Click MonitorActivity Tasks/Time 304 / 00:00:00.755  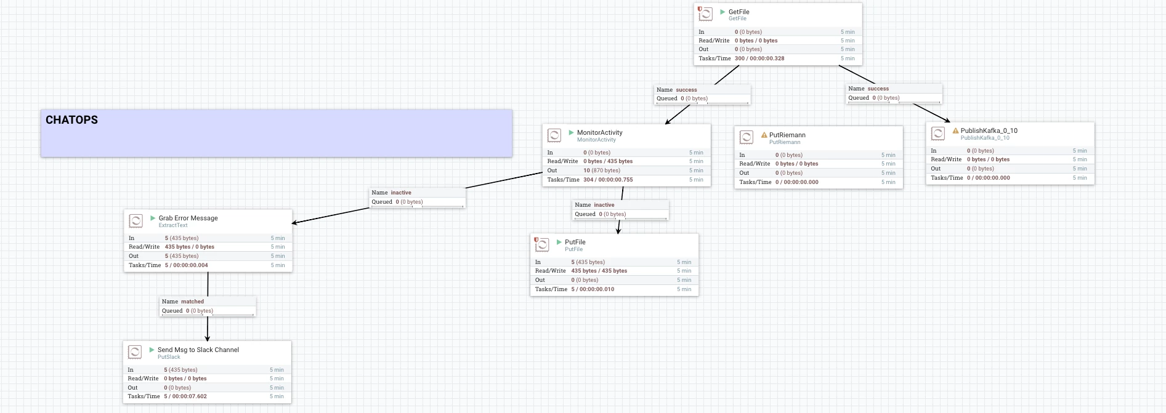608,180
